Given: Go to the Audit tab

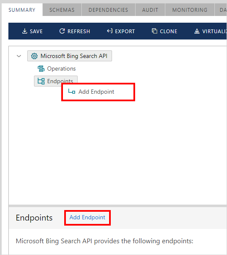Looking at the screenshot, I should coord(150,10).
